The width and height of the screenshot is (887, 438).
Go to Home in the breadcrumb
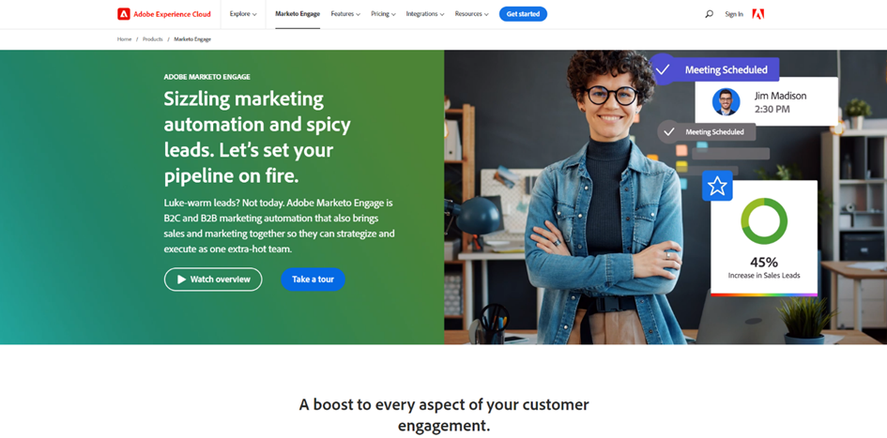pyautogui.click(x=125, y=39)
